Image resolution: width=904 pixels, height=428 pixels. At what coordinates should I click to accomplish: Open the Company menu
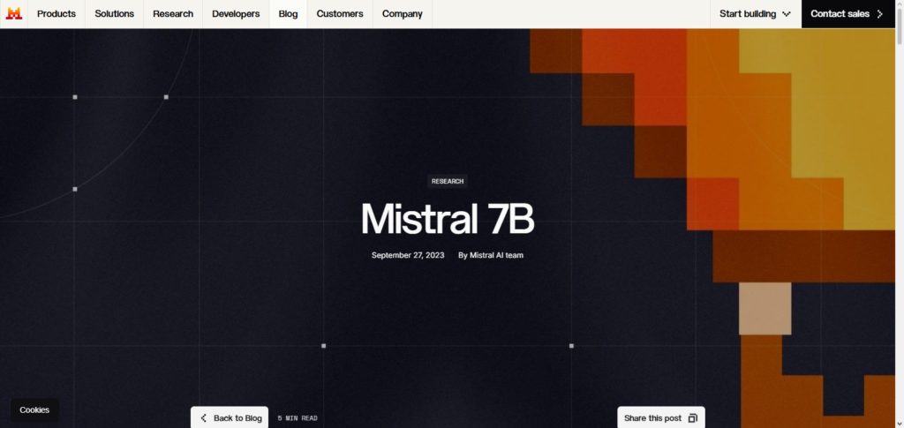(x=403, y=14)
